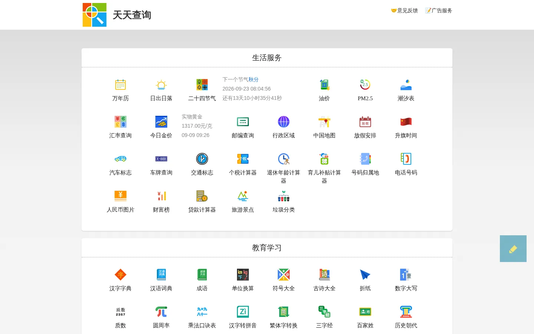
Task: Click the floating pencil edit button
Action: click(513, 249)
